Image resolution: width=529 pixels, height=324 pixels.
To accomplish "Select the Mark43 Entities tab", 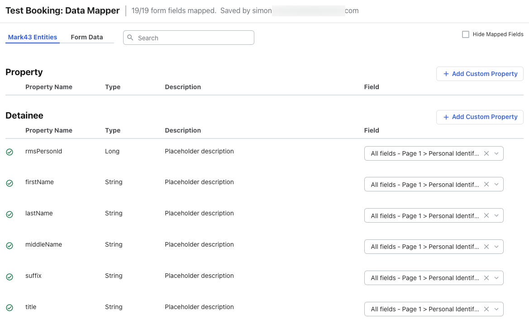I will 32,37.
